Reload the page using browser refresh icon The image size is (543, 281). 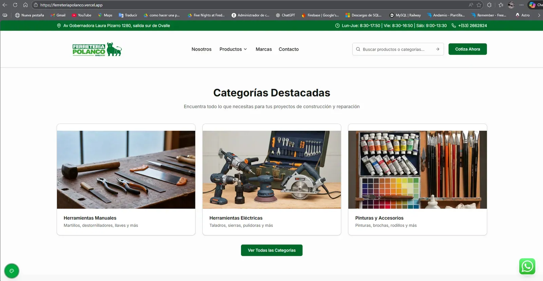coord(15,5)
